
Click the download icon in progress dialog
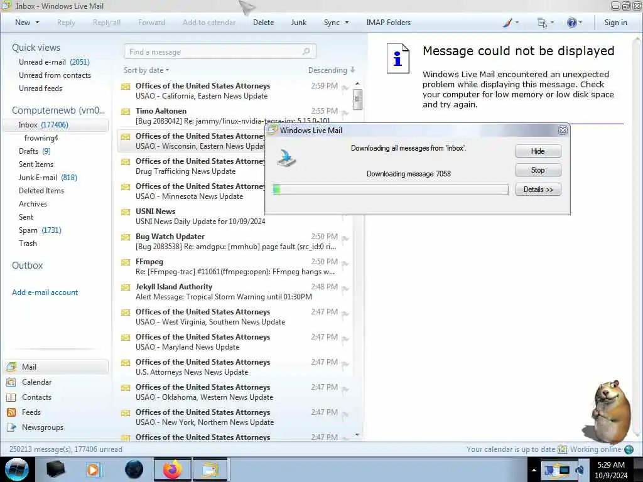(x=286, y=158)
